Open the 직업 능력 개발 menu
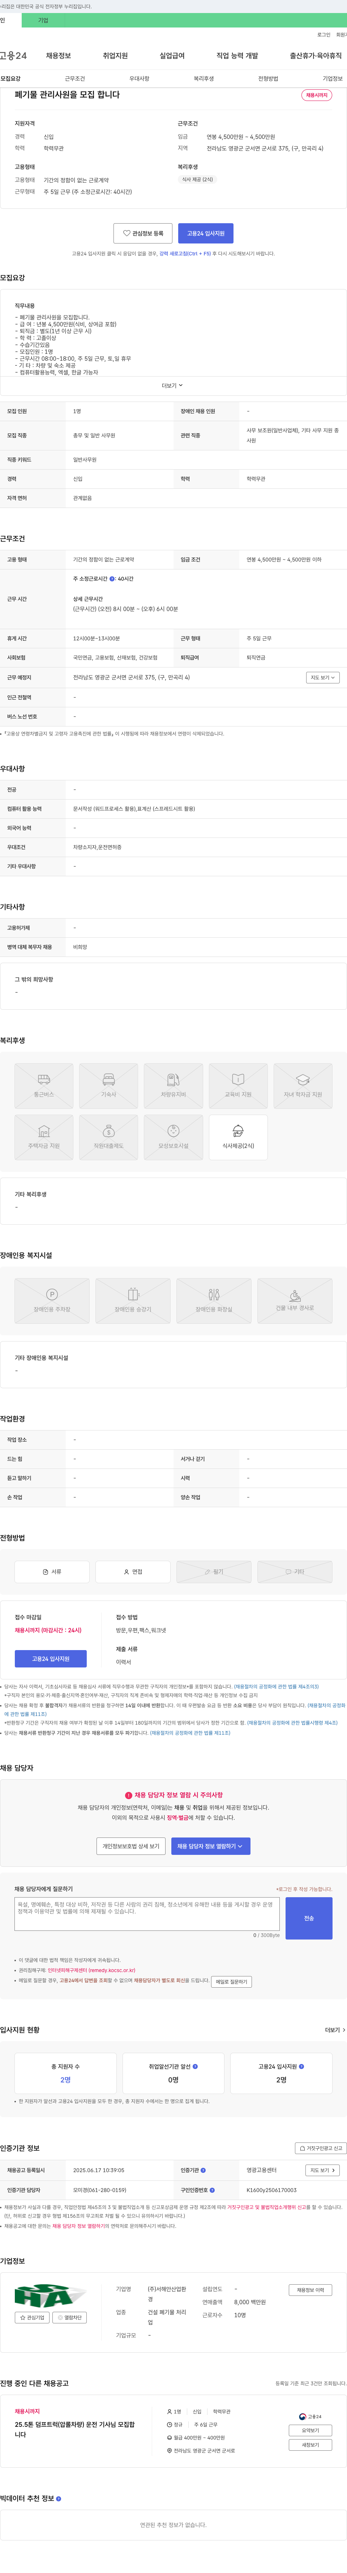The height and width of the screenshot is (2573, 347). (237, 56)
